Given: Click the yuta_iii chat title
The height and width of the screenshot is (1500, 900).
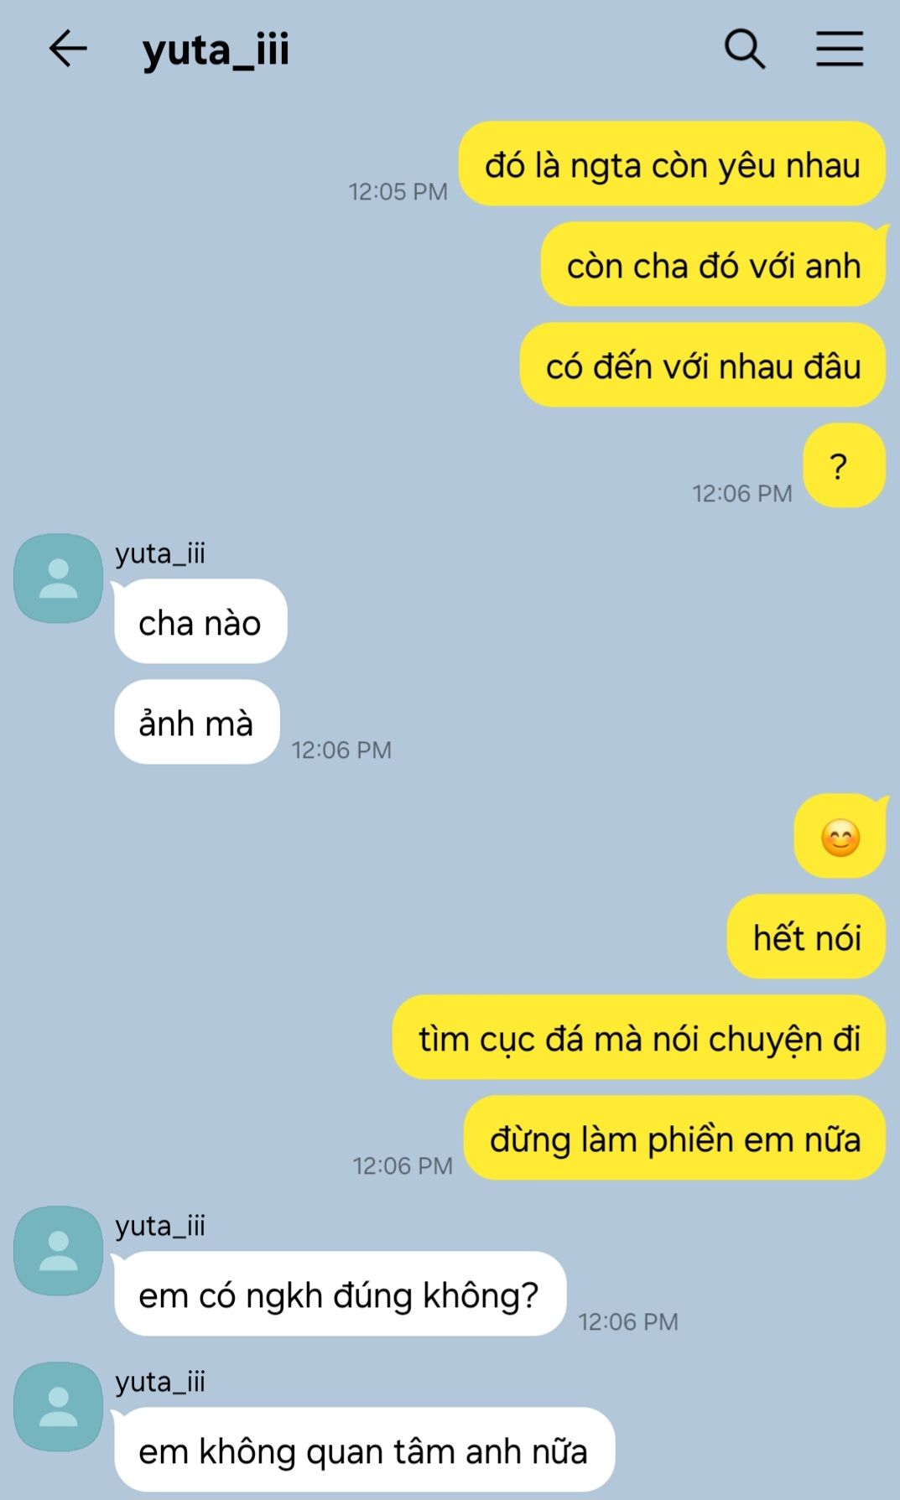Looking at the screenshot, I should click(x=216, y=49).
